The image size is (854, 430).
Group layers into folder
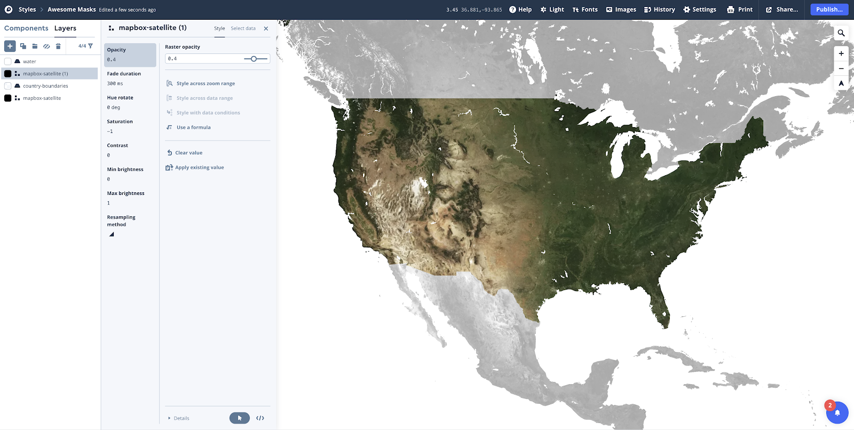[35, 46]
